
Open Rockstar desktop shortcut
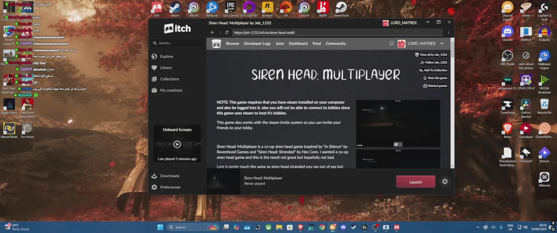pos(267,9)
